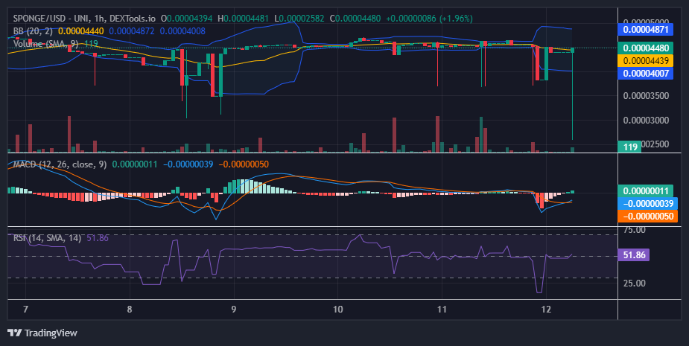Click the purple 51.86 RSI axis label
The image size is (689, 346).
point(634,254)
